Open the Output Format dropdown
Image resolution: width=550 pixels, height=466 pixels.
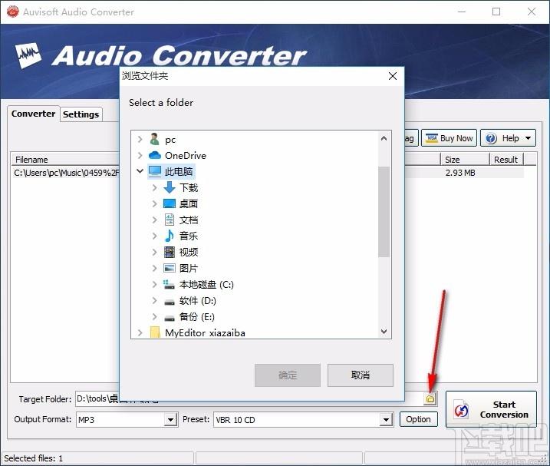[171, 420]
